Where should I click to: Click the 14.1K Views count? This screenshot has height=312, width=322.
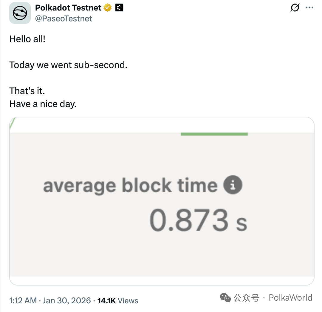click(118, 300)
